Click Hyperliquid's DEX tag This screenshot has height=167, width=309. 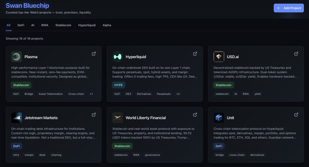coord(128,94)
